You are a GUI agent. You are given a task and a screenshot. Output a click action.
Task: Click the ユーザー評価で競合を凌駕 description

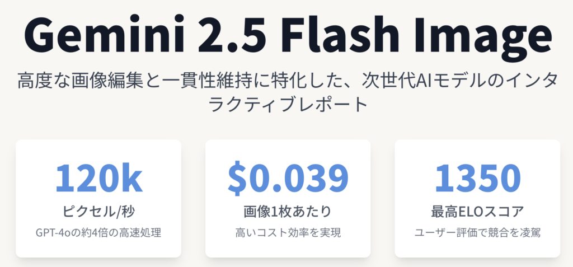point(477,232)
